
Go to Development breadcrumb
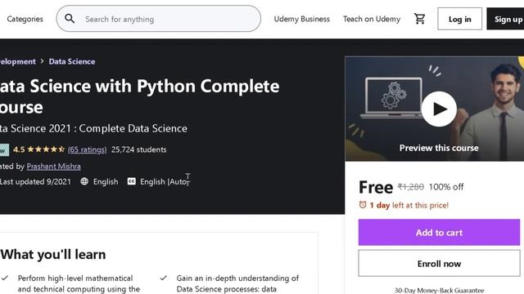coord(18,61)
